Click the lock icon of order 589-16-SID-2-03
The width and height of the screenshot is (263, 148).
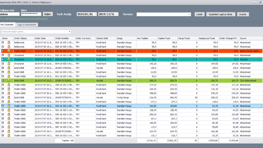(9, 119)
